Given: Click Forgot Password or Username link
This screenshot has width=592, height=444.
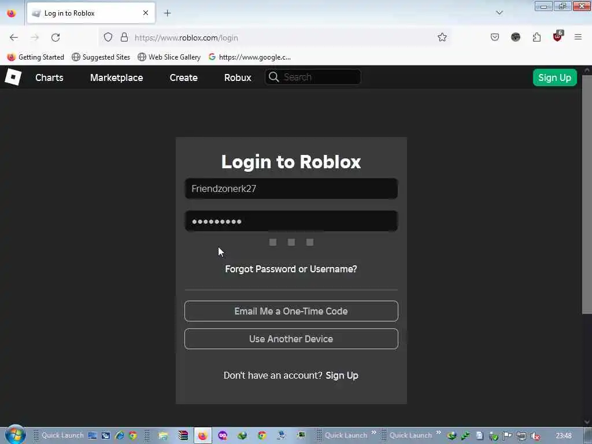Looking at the screenshot, I should point(291,269).
